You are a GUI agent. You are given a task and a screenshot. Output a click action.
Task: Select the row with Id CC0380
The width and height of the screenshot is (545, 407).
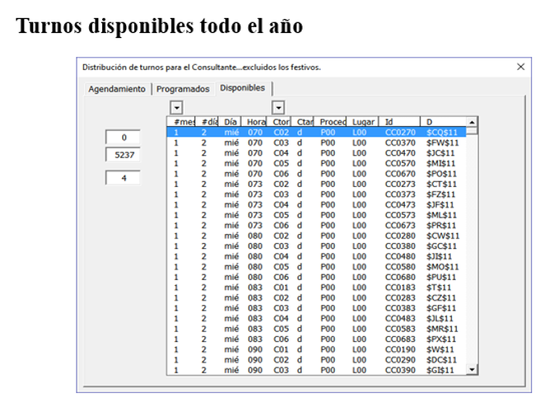point(317,246)
